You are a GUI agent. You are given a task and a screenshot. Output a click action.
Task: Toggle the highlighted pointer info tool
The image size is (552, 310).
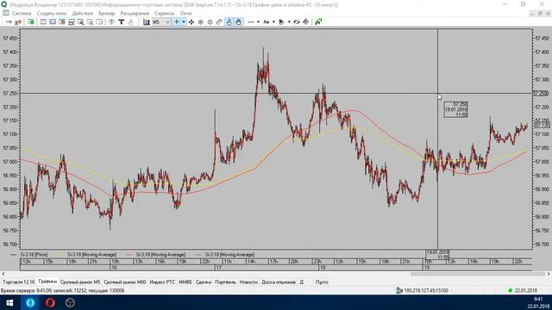[x=229, y=22]
